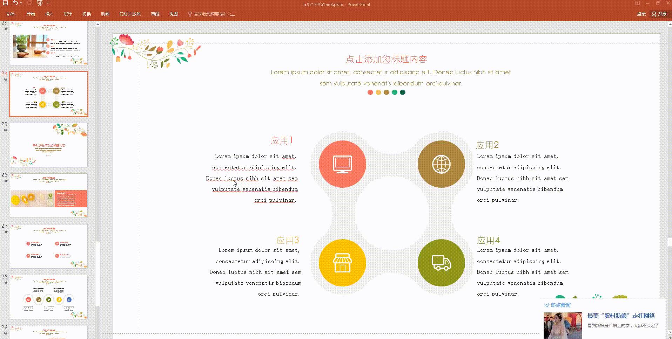Viewport: 672px width, 339px height.
Task: Save the presentation
Action: 5,3
